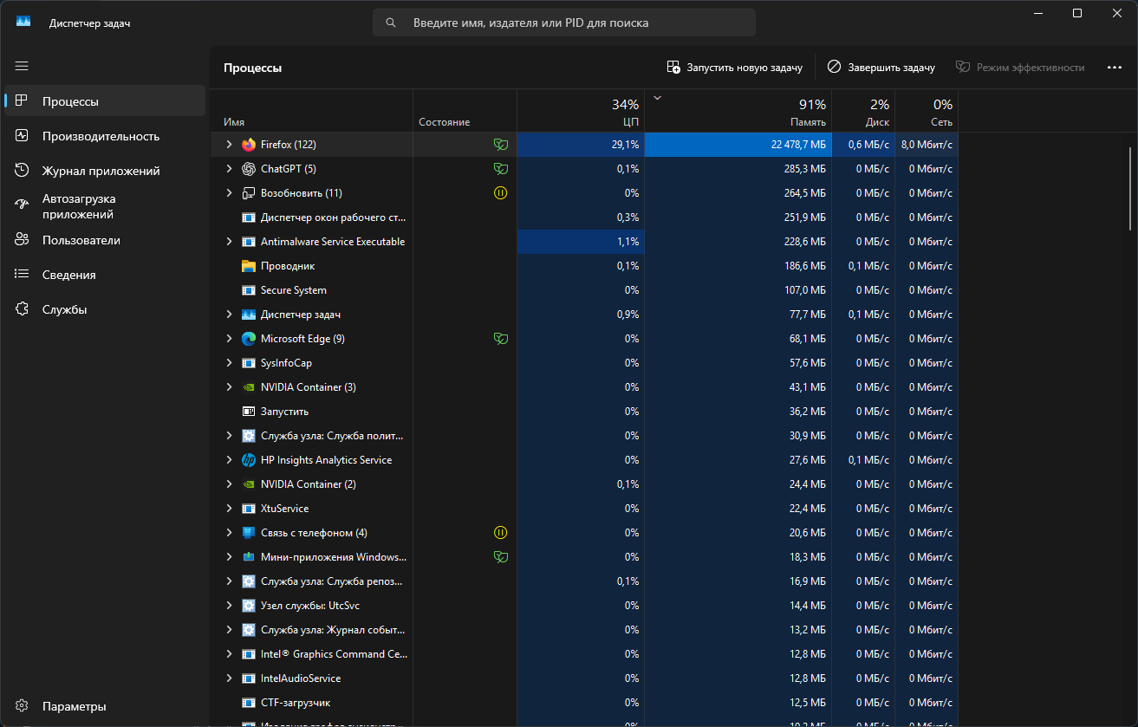Screen dimensions: 1138x727
Task: Click the Intel Graphics Command Center icon
Action: [x=249, y=654]
